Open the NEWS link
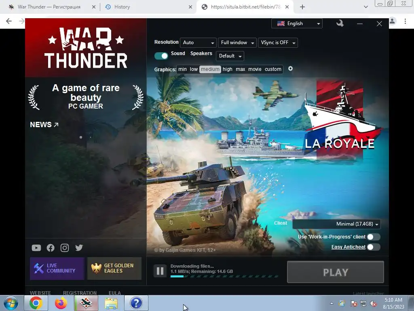 click(44, 125)
